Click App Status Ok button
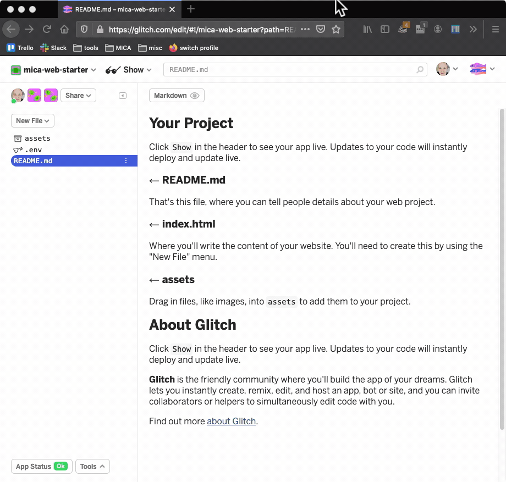Screen dimensions: 506x482 pos(42,466)
